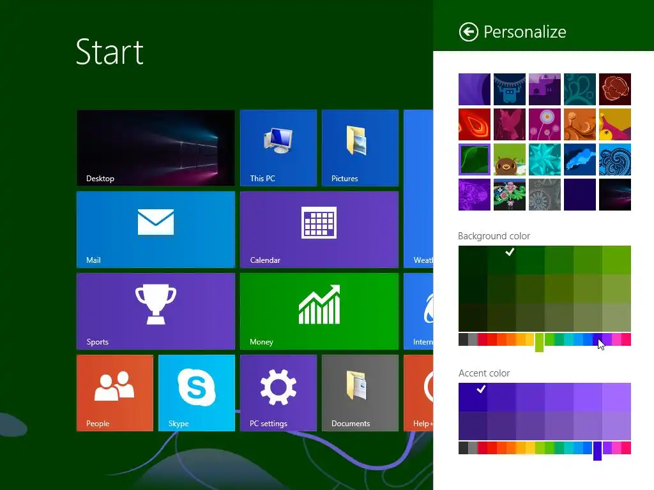Pick the lightest violet accent shade

616,397
